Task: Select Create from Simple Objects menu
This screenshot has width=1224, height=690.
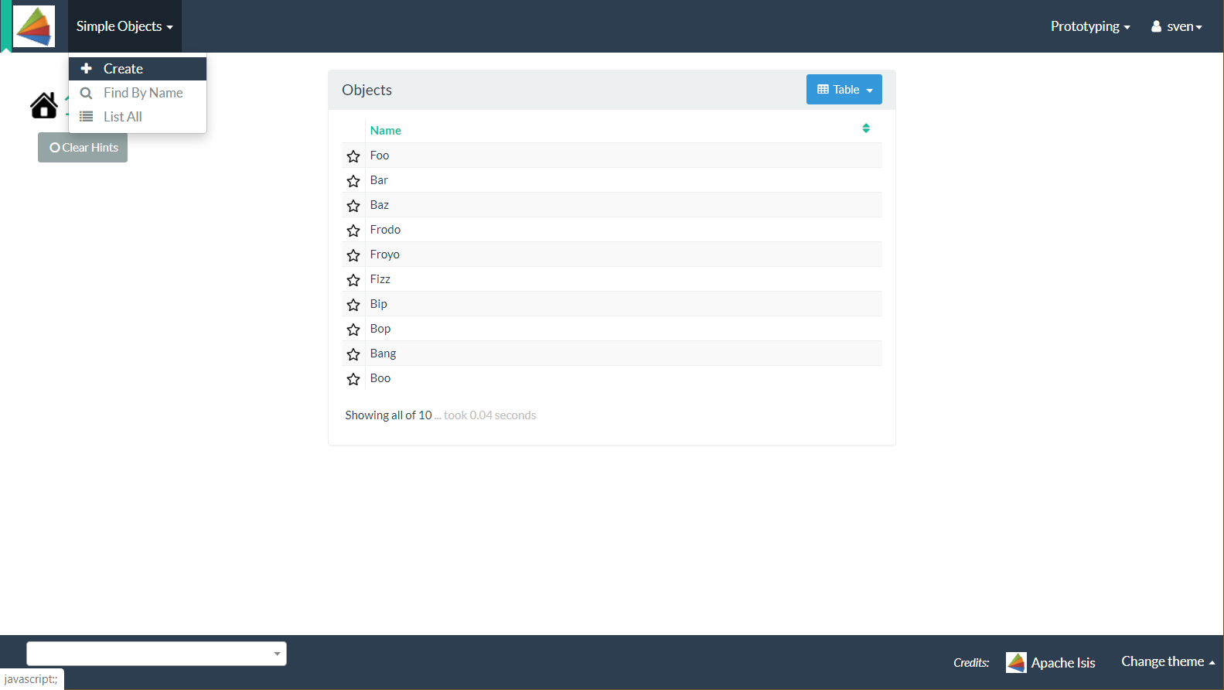Action: (123, 69)
